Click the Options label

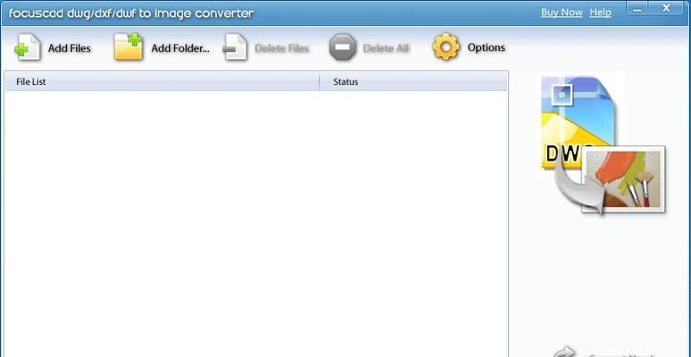(486, 47)
